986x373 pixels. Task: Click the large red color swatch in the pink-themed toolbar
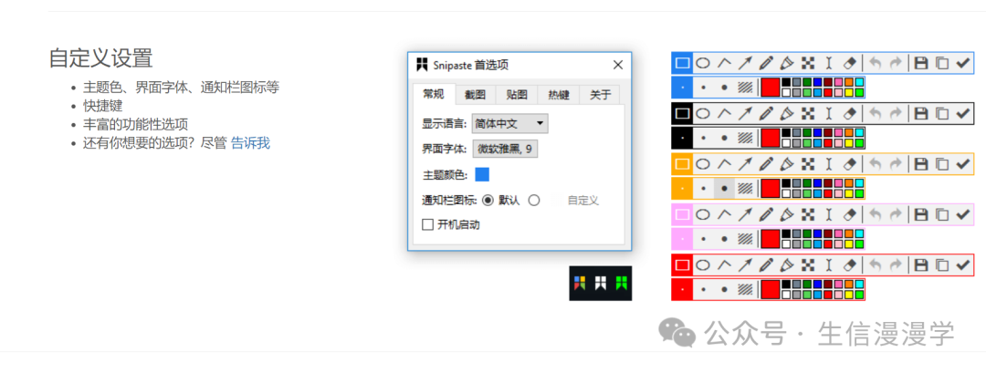pyautogui.click(x=771, y=239)
